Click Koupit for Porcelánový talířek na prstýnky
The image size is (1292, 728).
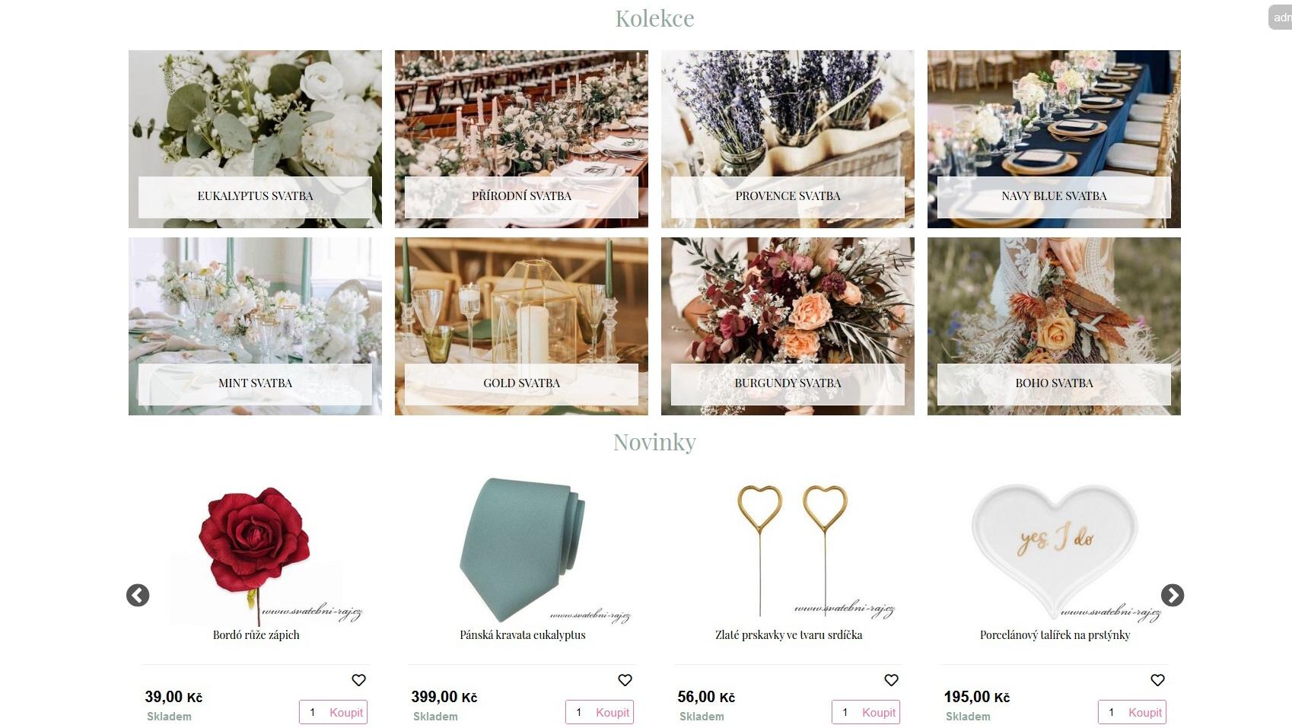(1145, 712)
